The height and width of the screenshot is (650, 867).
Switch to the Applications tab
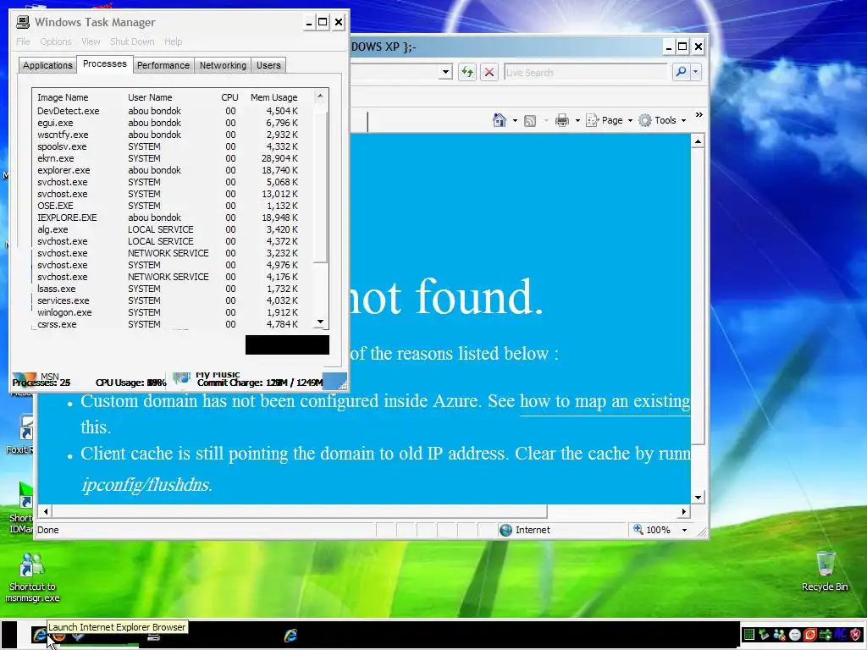coord(47,65)
